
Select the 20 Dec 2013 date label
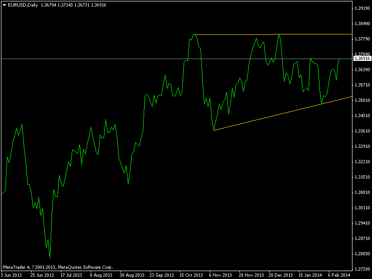point(281,275)
